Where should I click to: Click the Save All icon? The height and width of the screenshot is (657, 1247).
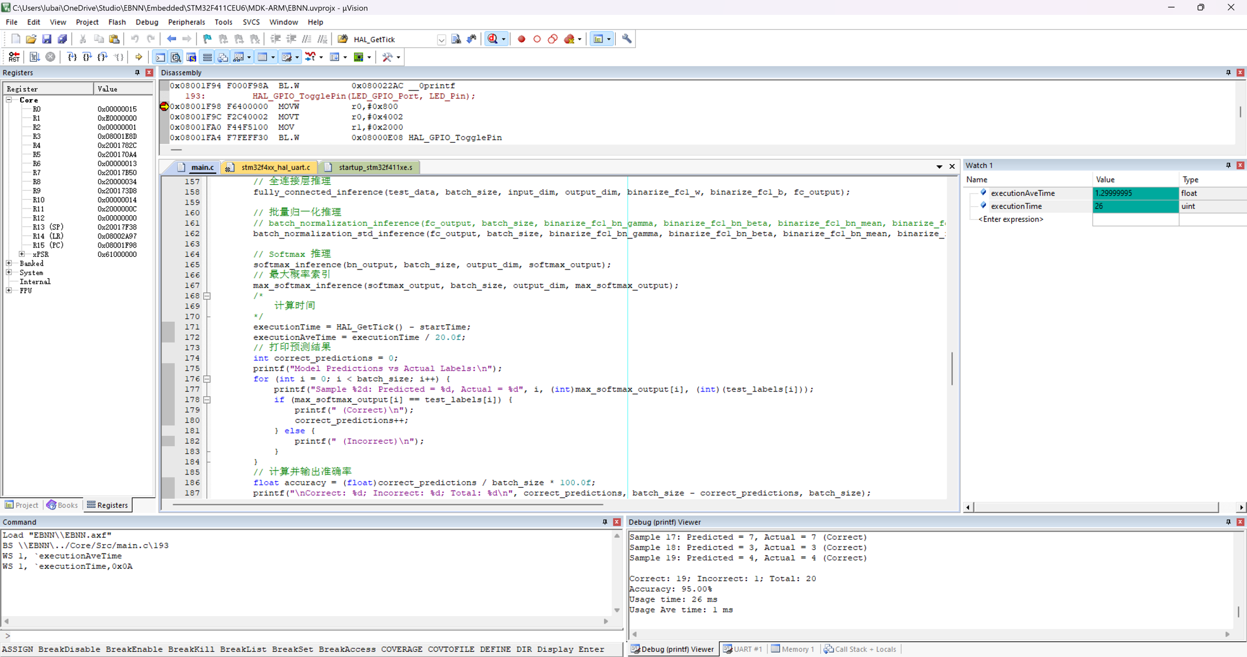[62, 39]
